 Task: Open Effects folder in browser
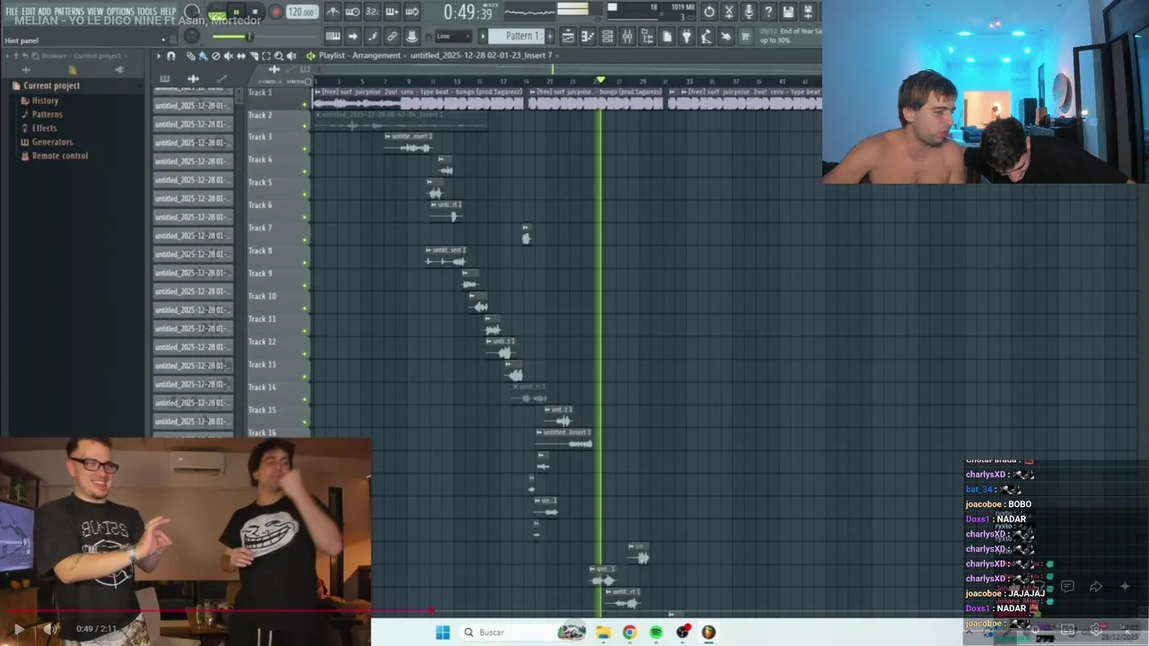[44, 128]
